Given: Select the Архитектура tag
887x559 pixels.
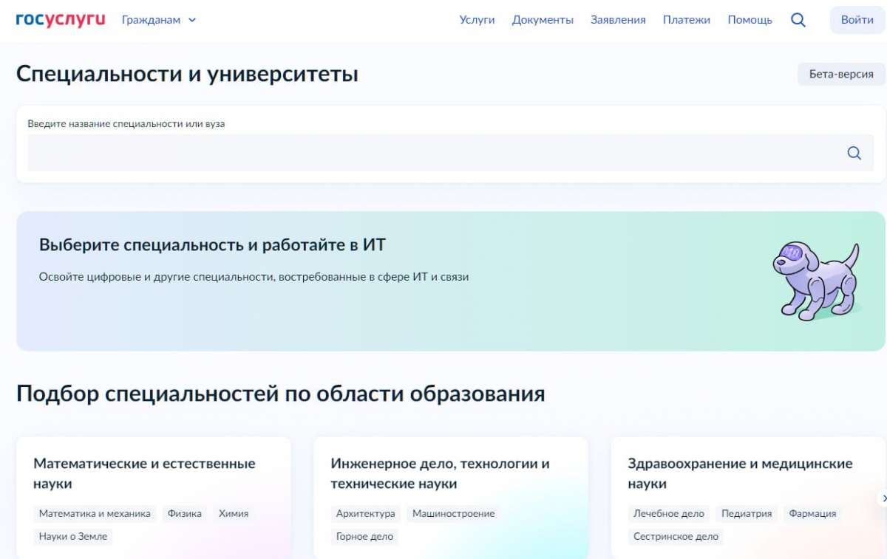Looking at the screenshot, I should tap(365, 513).
